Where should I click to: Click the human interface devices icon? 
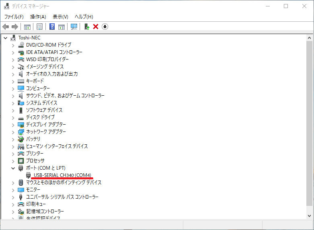tap(21, 146)
